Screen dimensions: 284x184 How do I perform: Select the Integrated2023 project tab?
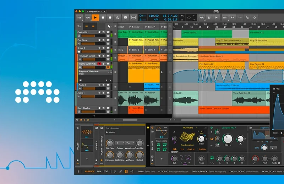click(x=95, y=11)
